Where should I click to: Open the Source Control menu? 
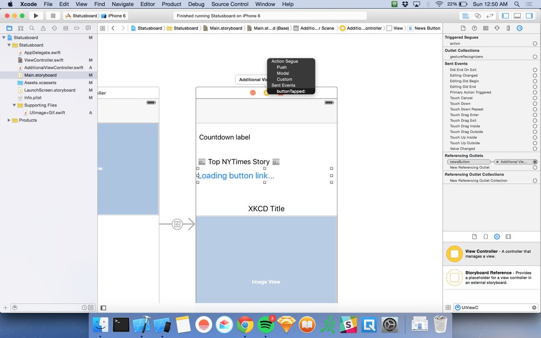[230, 4]
